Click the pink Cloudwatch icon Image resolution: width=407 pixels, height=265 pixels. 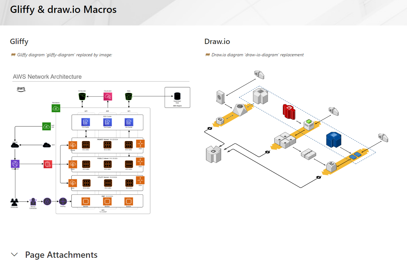pos(108,97)
